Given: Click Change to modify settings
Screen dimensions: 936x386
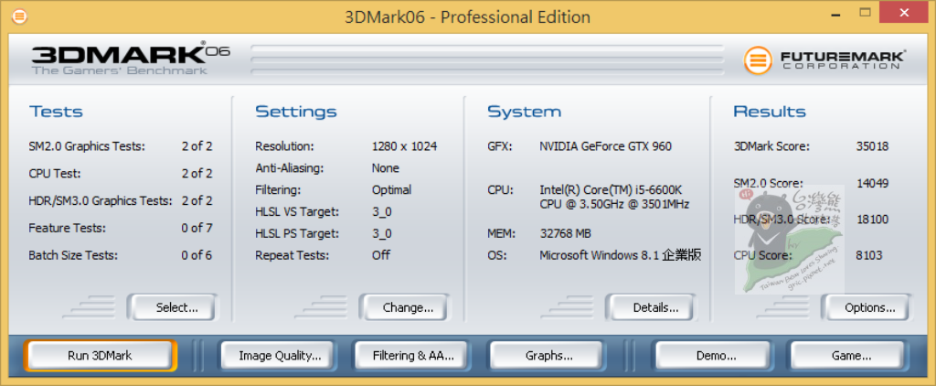Looking at the screenshot, I should pyautogui.click(x=408, y=308).
